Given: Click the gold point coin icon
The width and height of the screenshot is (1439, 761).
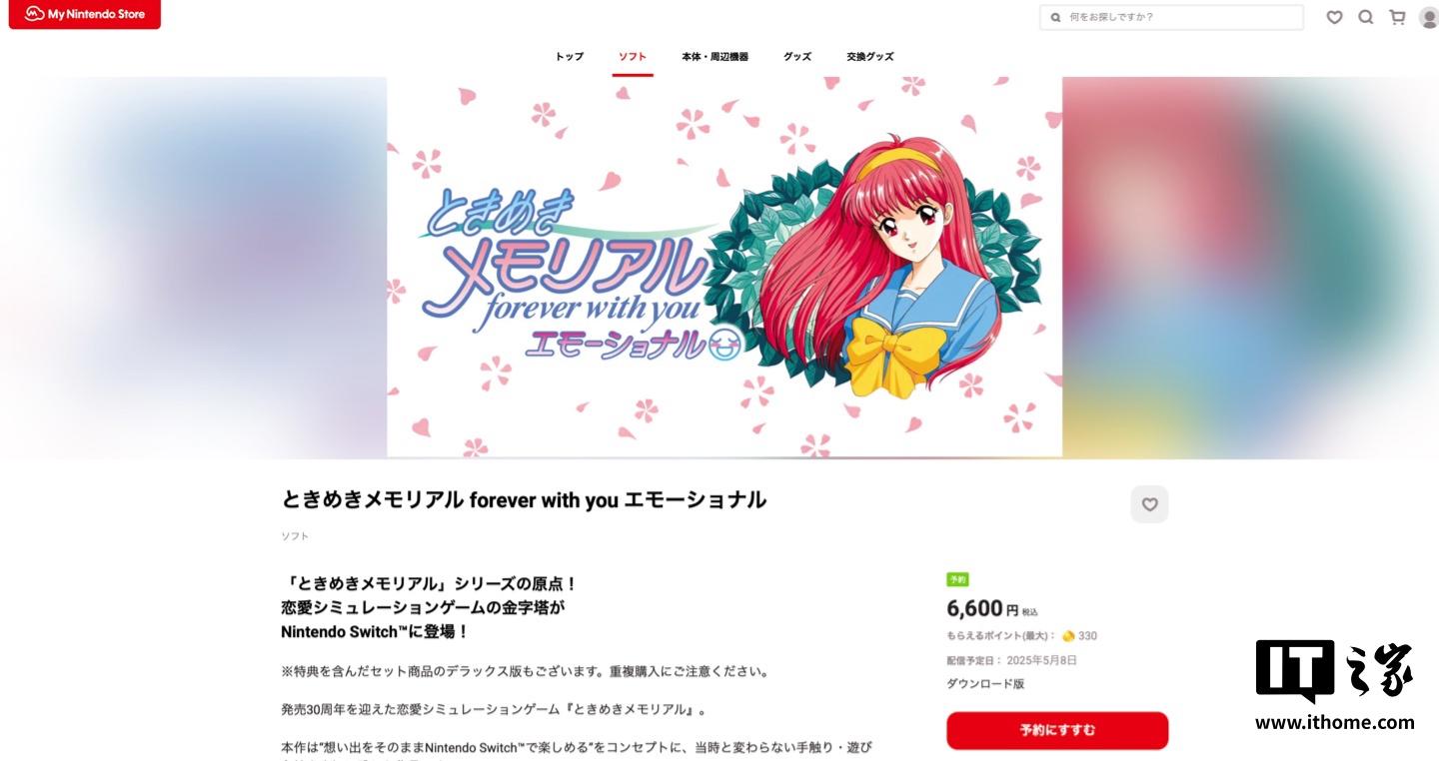Looking at the screenshot, I should [x=1068, y=636].
